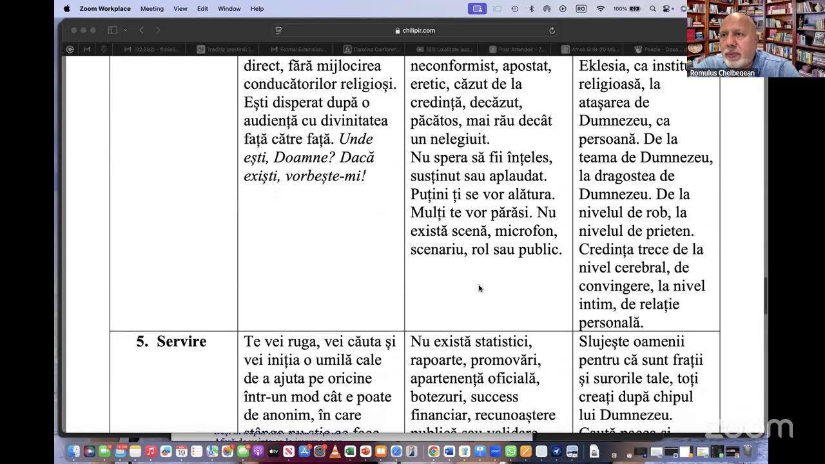The height and width of the screenshot is (464, 825).
Task: Open PowerPoint from the Dock
Action: click(x=365, y=451)
